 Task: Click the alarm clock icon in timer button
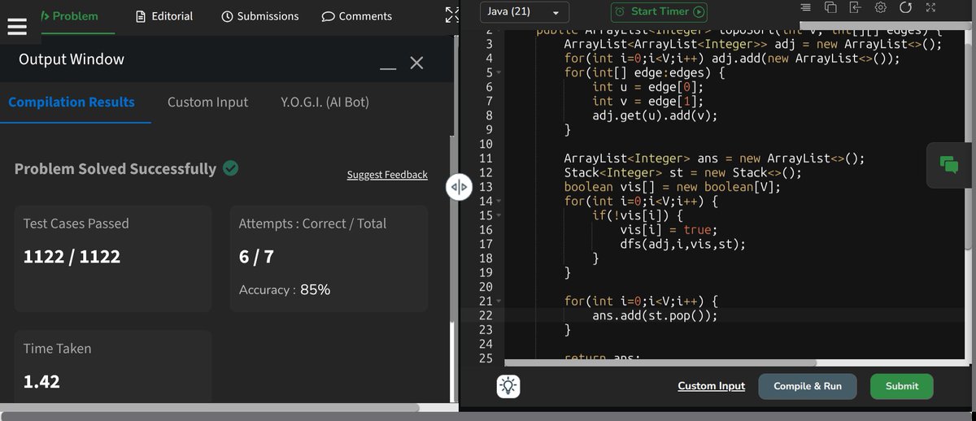[x=621, y=12]
